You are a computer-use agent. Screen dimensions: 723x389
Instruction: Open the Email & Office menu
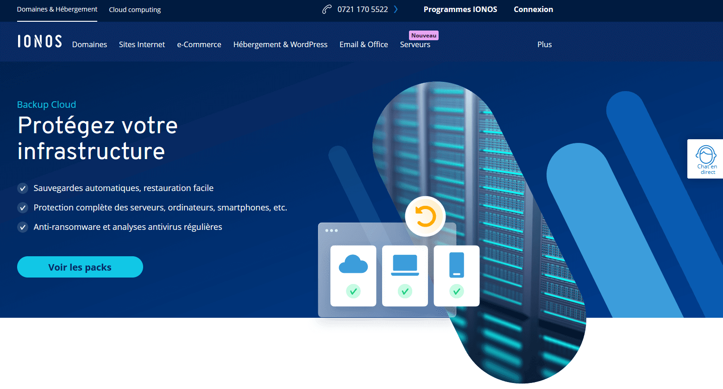tap(364, 44)
